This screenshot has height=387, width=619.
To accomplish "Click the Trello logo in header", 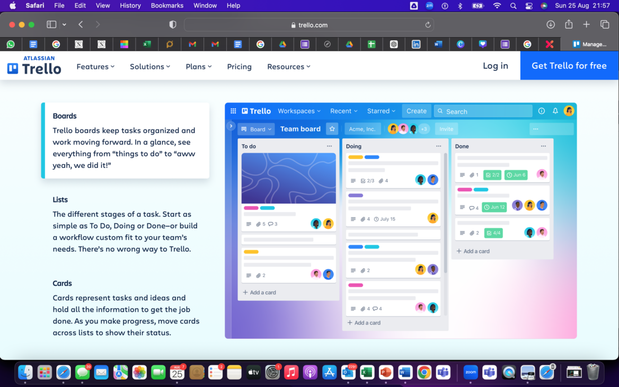I will [x=34, y=66].
